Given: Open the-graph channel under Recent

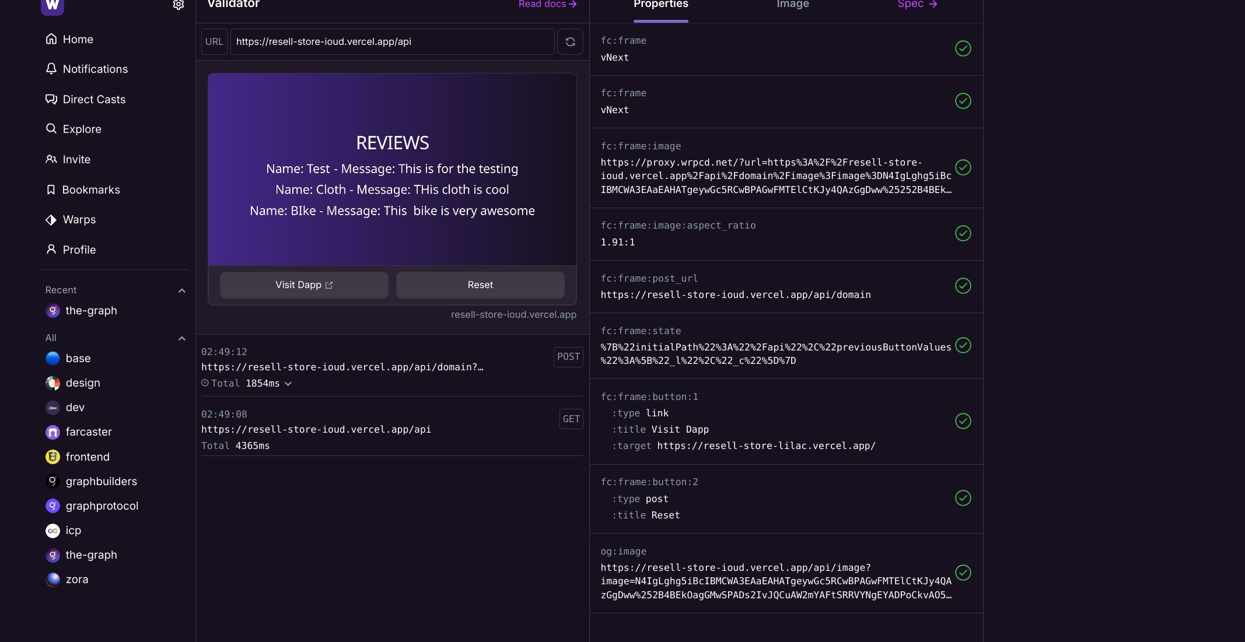Looking at the screenshot, I should coord(82,311).
